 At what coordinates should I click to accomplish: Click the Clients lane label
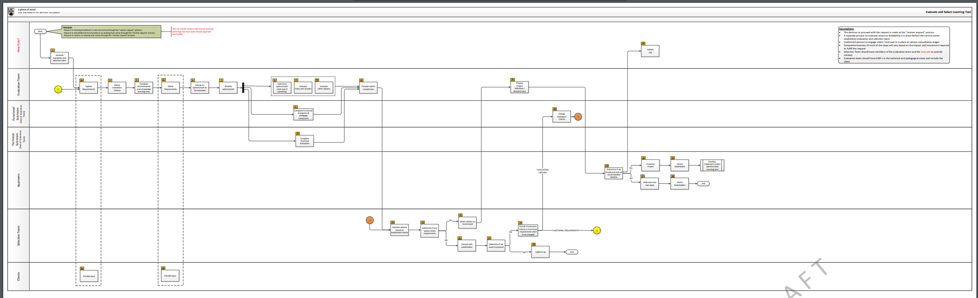[18, 277]
